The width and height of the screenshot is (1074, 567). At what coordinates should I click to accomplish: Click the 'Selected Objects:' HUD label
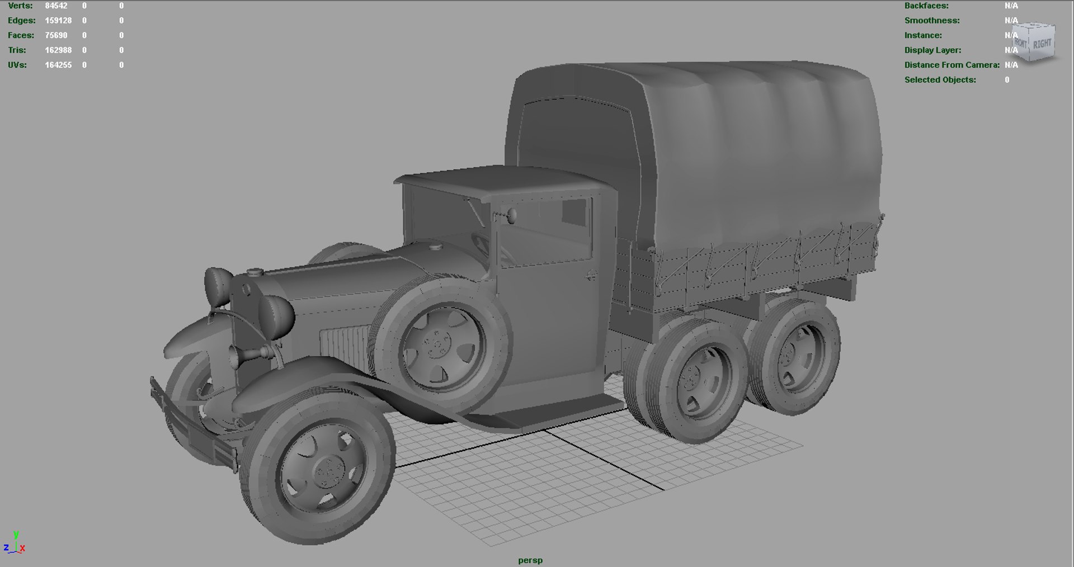pos(940,79)
